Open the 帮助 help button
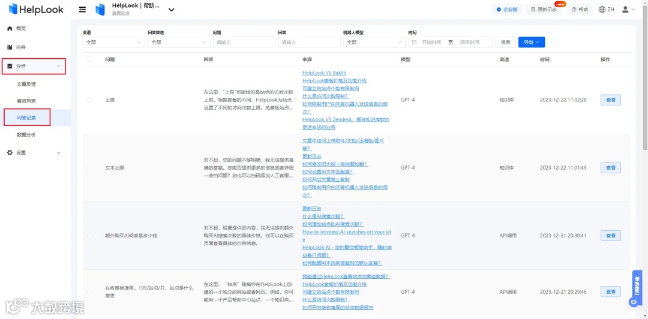Viewport: 648px width, 319px height. (580, 10)
